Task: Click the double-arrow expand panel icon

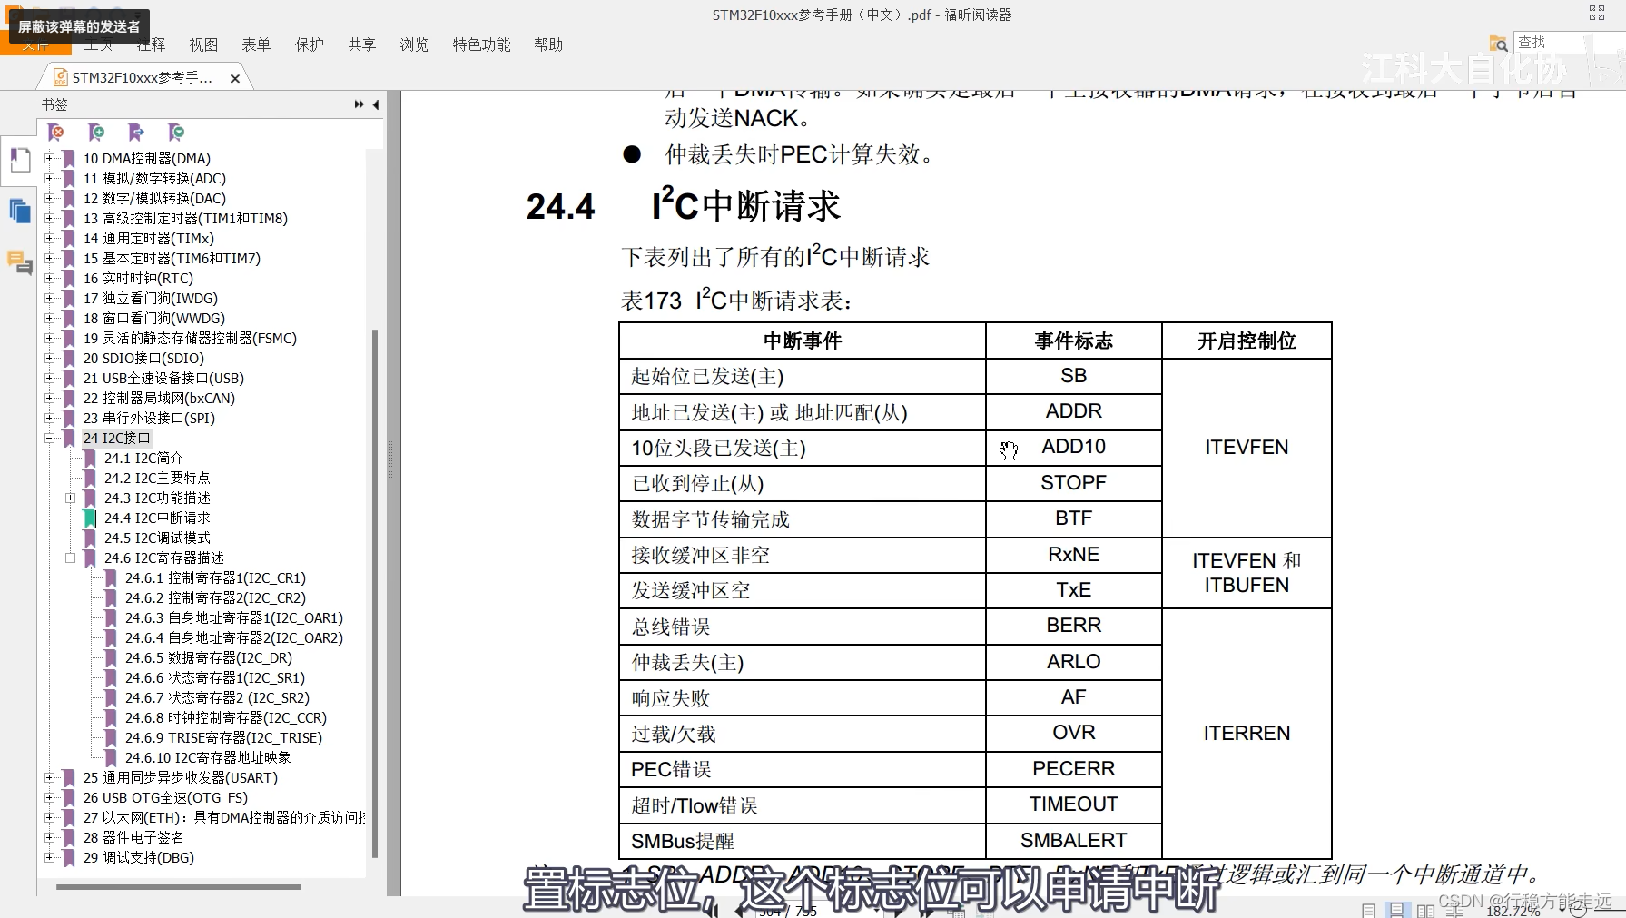Action: tap(360, 104)
